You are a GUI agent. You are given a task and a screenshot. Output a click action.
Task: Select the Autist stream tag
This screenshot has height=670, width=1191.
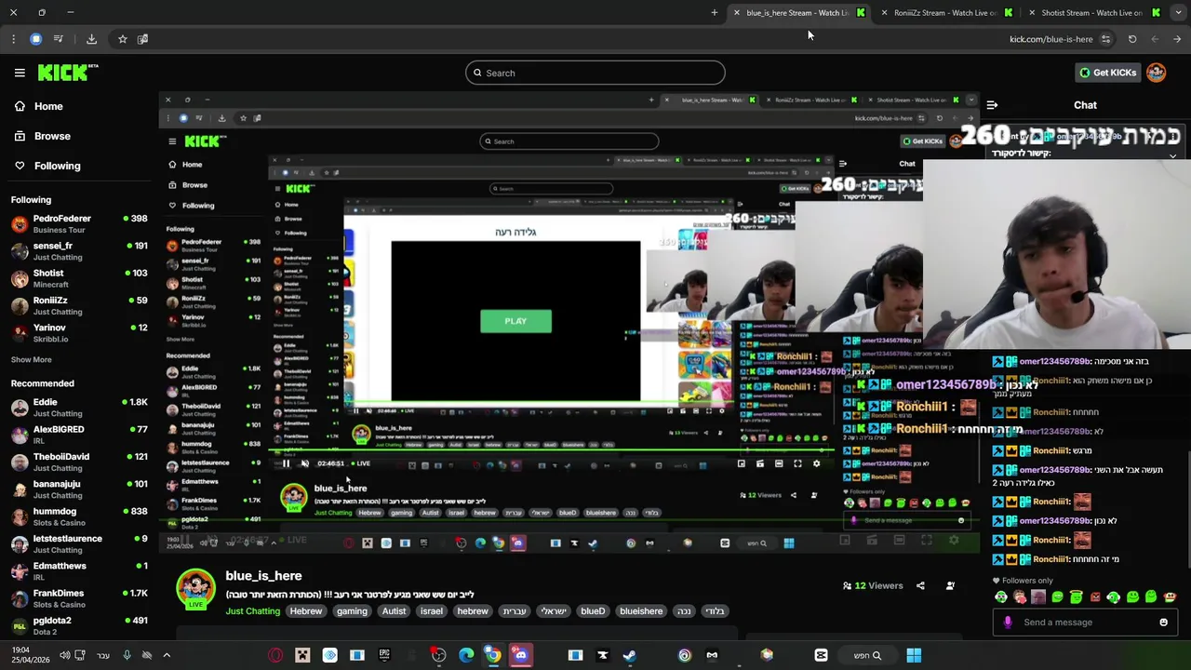click(x=394, y=611)
